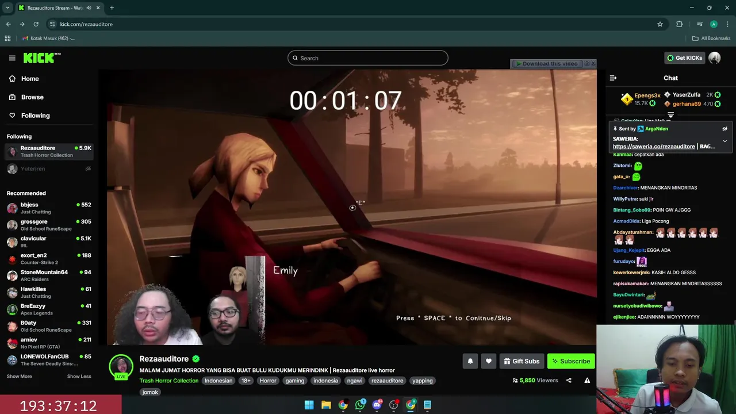Screen dimensions: 736x414
Task: Click Epengs3x top gifter entry
Action: coord(641,99)
